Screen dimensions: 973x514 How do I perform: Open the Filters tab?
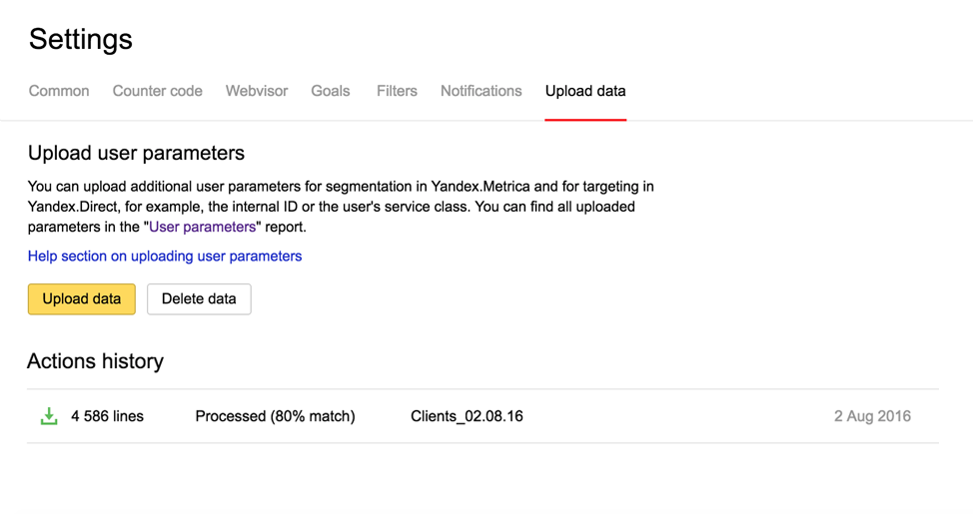[397, 91]
